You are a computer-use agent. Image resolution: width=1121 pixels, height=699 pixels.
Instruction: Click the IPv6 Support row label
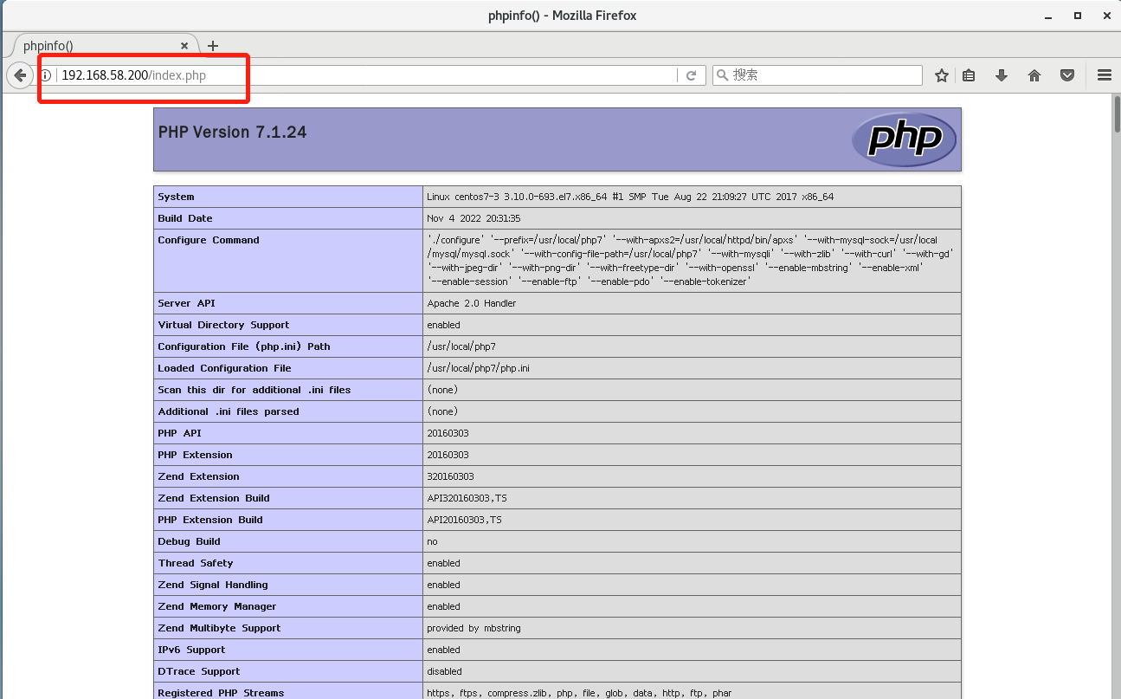pyautogui.click(x=191, y=650)
